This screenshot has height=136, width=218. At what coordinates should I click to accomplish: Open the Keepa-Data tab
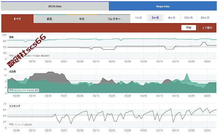(163, 6)
